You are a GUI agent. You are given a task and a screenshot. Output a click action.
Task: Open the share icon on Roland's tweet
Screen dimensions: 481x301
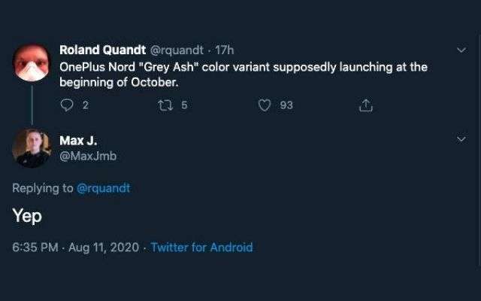click(366, 106)
